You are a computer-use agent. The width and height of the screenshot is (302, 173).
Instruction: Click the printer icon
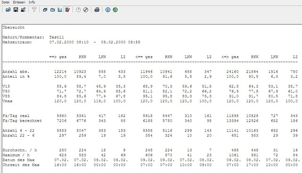(97, 9)
